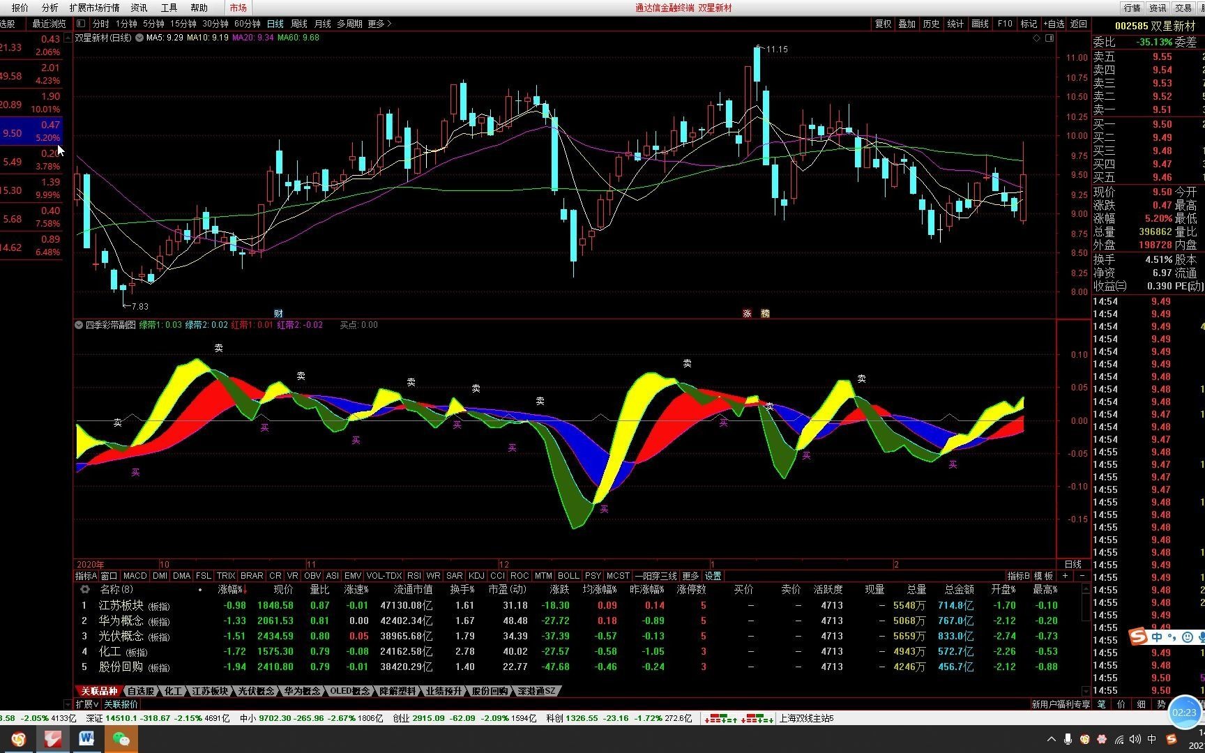Click the volume speaker tray icon
This screenshot has width=1205, height=753.
pyautogui.click(x=1135, y=739)
